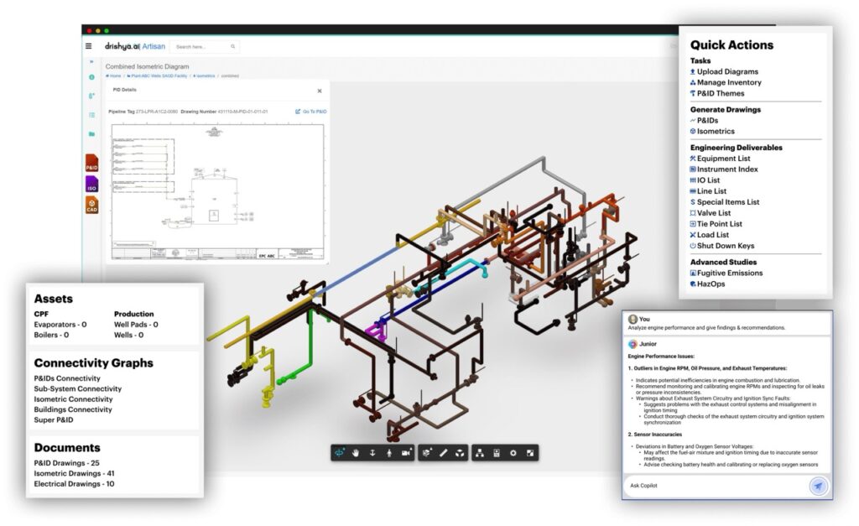Image resolution: width=859 pixels, height=526 pixels.
Task: Click the folder icon in left sidebar
Action: pyautogui.click(x=91, y=133)
